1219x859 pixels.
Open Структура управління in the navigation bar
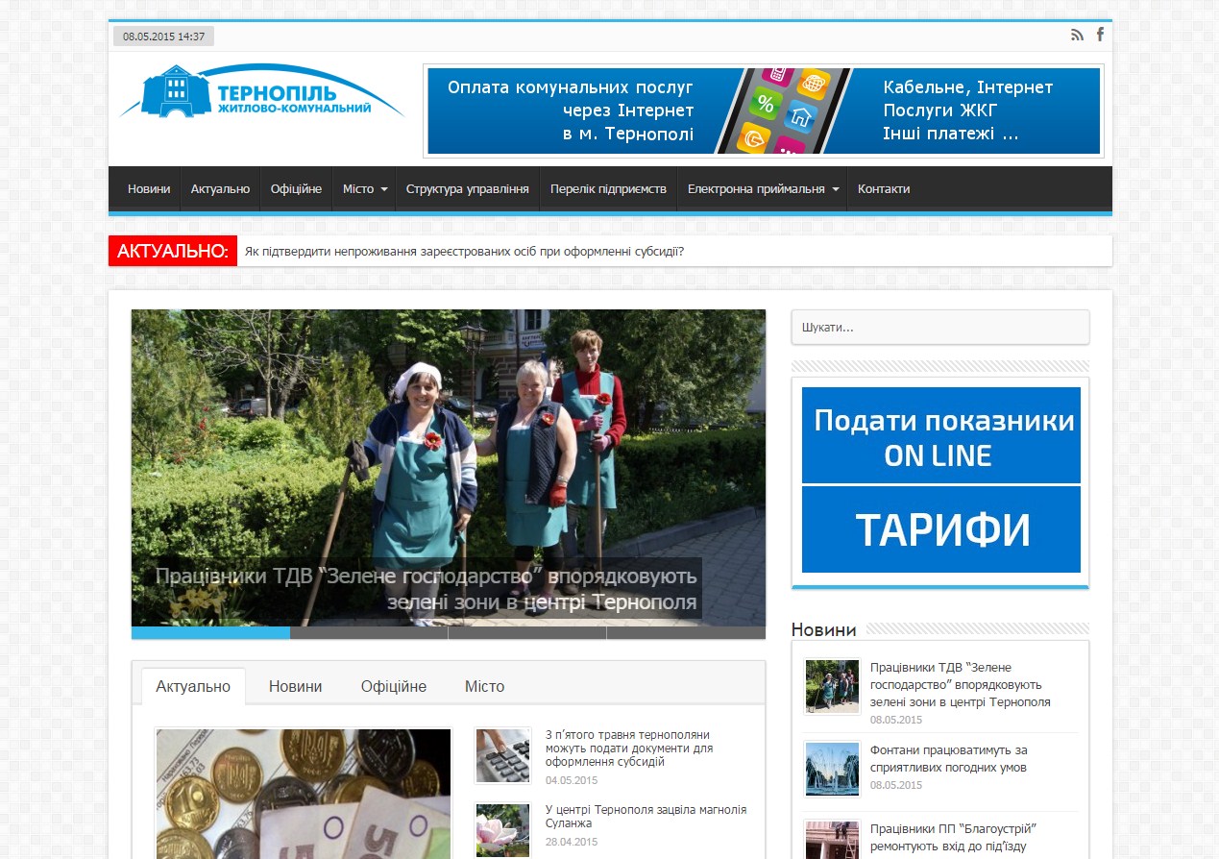468,189
